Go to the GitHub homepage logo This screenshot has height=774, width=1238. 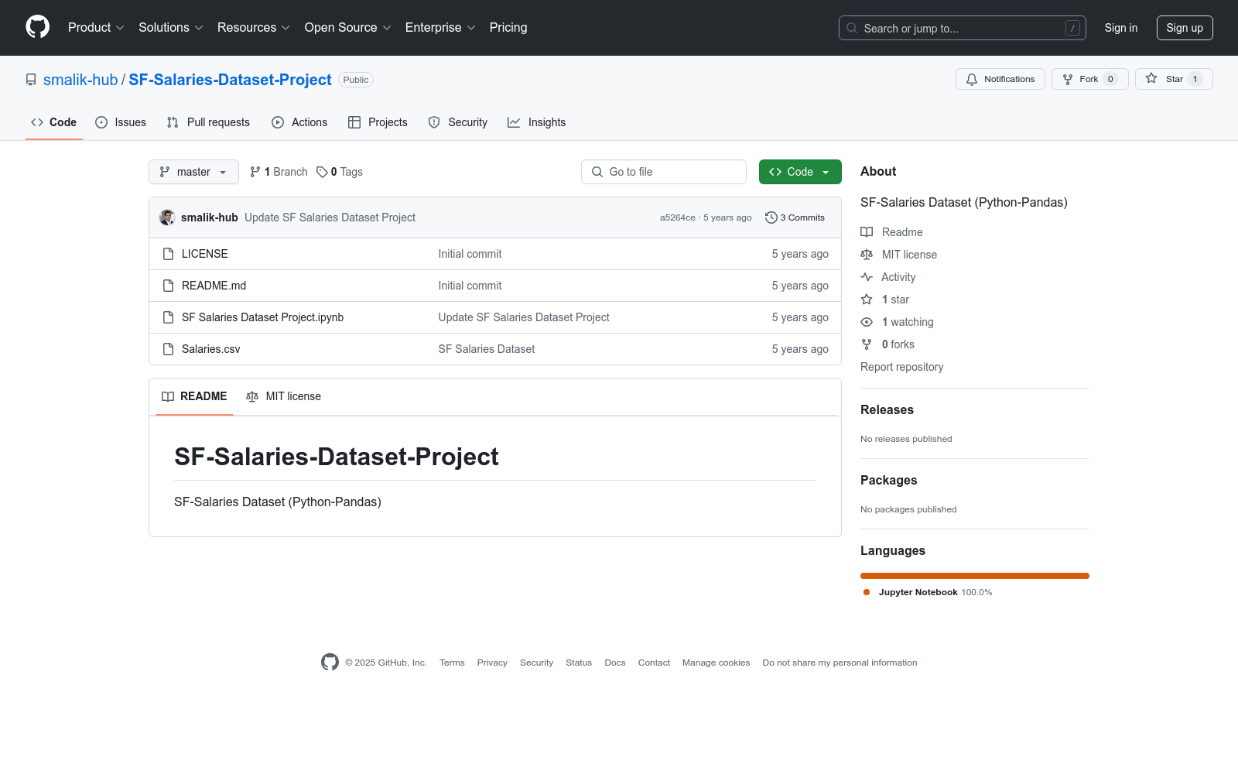[37, 27]
